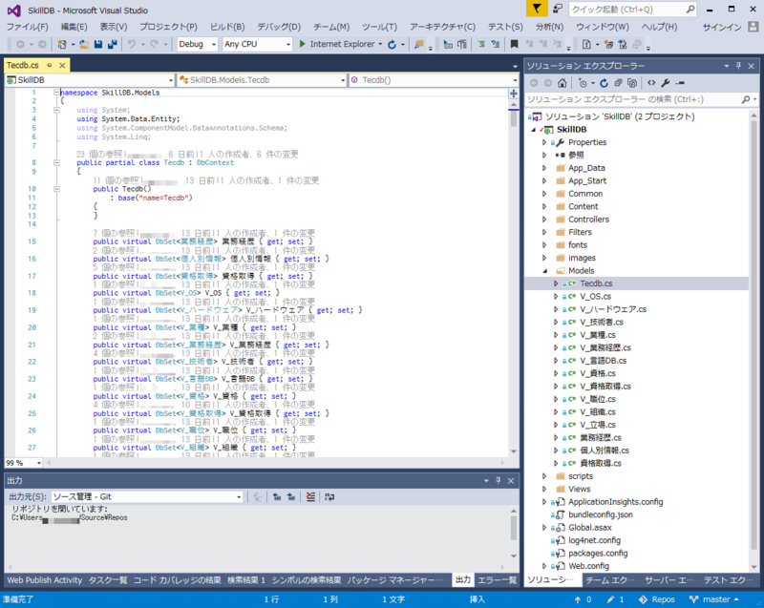Click the split editor handle above the scrollbar

pyautogui.click(x=514, y=93)
